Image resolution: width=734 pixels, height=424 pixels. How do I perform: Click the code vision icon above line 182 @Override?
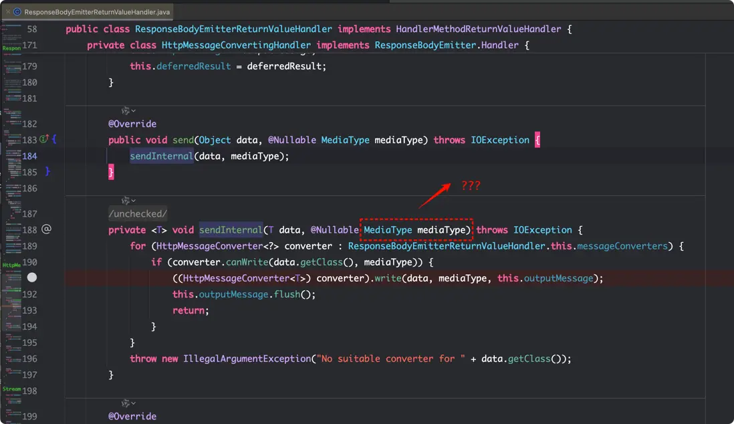click(125, 110)
